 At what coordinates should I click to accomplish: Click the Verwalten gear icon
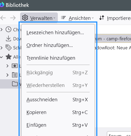[x=25, y=18]
